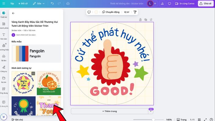Select green ribbon badge template
This screenshot has height=121, width=215.
[24, 106]
